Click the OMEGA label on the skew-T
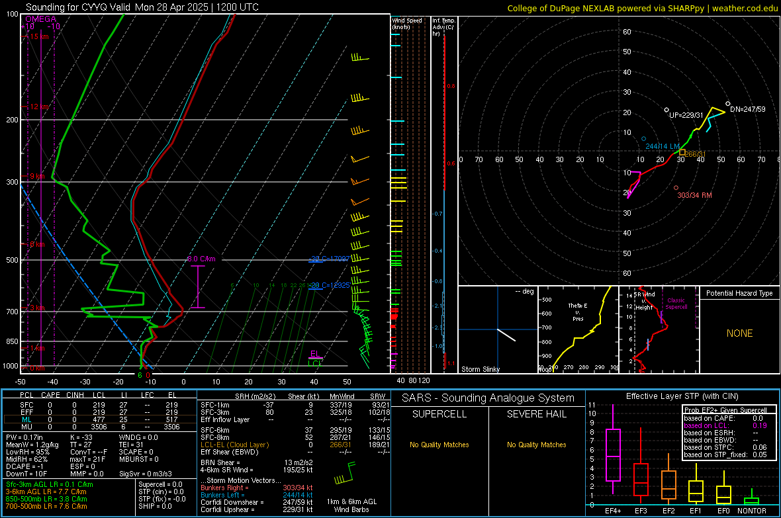The image size is (781, 518). coord(41,19)
